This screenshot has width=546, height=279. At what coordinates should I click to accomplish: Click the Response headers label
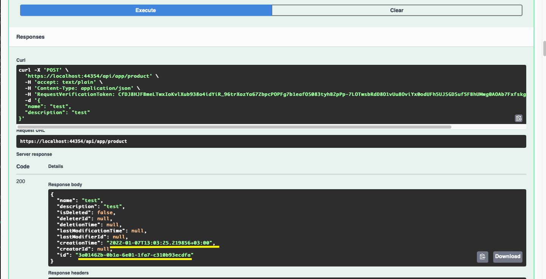click(68, 273)
